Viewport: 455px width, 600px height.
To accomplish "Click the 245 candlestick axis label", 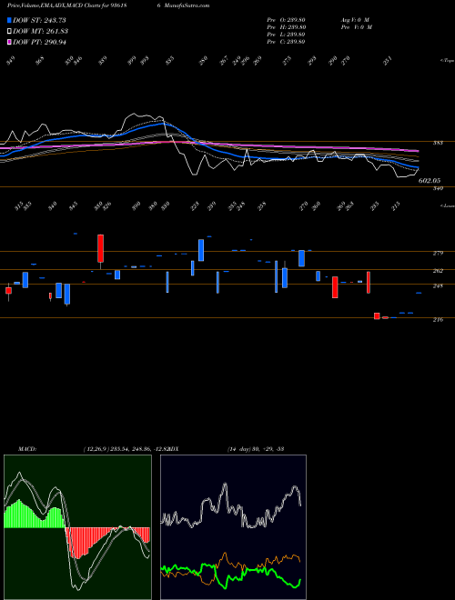I will [x=438, y=286].
